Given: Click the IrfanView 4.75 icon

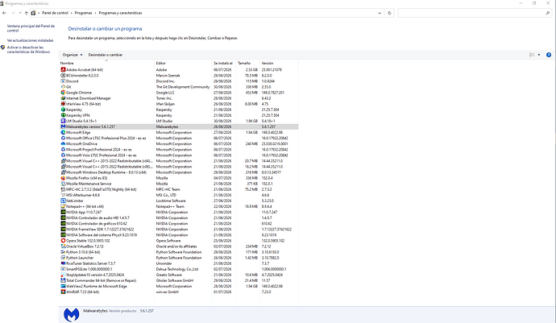Looking at the screenshot, I should click(63, 104).
